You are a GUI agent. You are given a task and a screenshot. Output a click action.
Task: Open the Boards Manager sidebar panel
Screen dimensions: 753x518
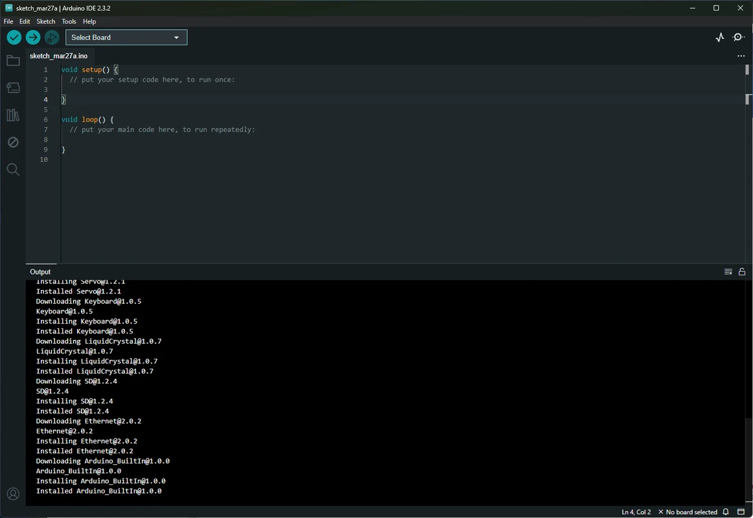click(13, 88)
